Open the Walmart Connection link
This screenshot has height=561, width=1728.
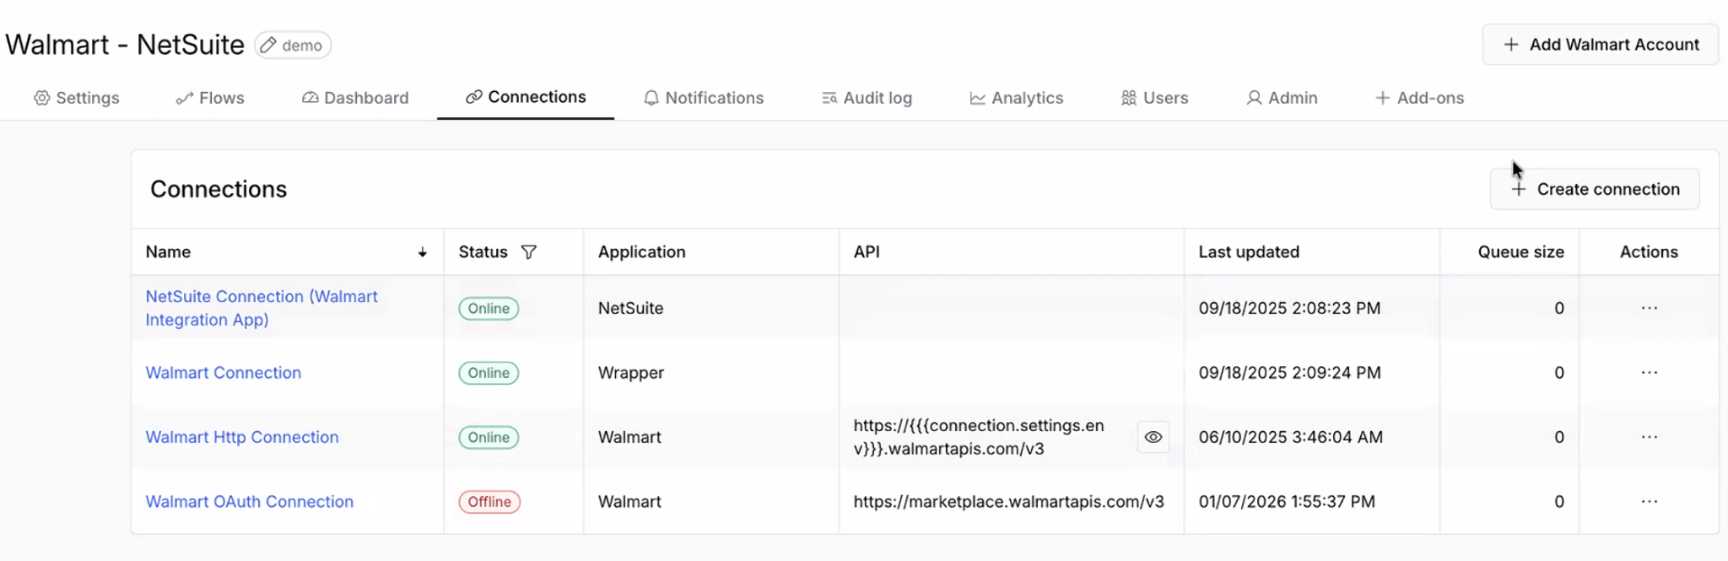(x=223, y=373)
